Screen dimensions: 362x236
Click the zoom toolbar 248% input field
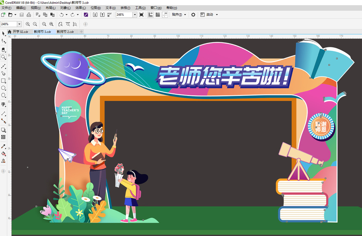pyautogui.click(x=8, y=24)
